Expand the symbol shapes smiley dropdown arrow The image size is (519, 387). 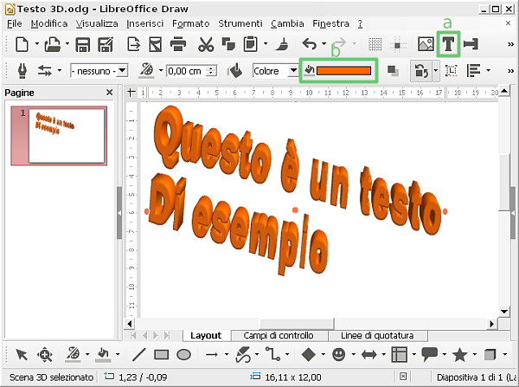coord(354,354)
